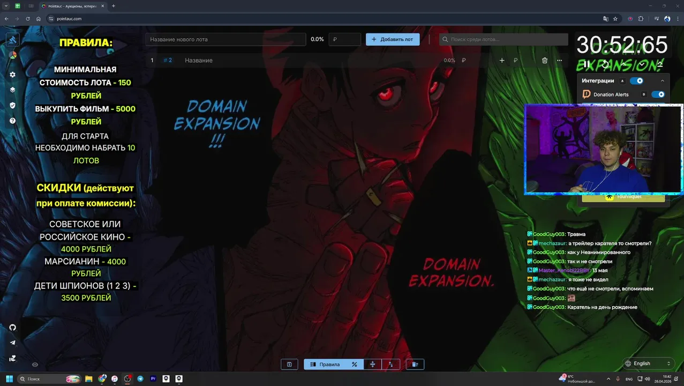Click the save icon in bottom toolbar
Image resolution: width=684 pixels, height=386 pixels.
[x=289, y=365]
